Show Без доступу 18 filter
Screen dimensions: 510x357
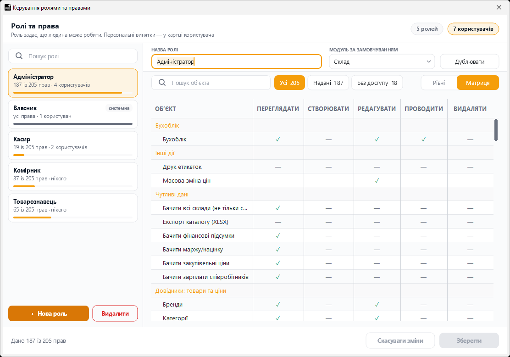tap(377, 83)
